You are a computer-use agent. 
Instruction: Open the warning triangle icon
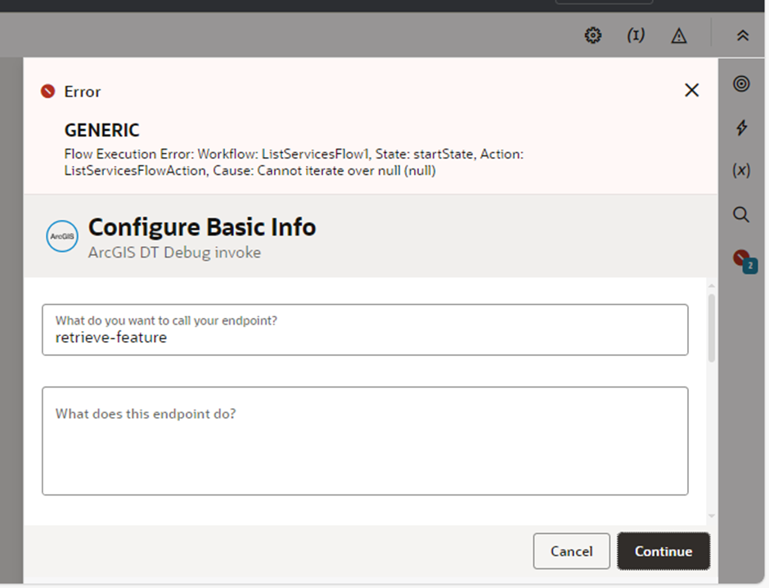click(x=678, y=35)
